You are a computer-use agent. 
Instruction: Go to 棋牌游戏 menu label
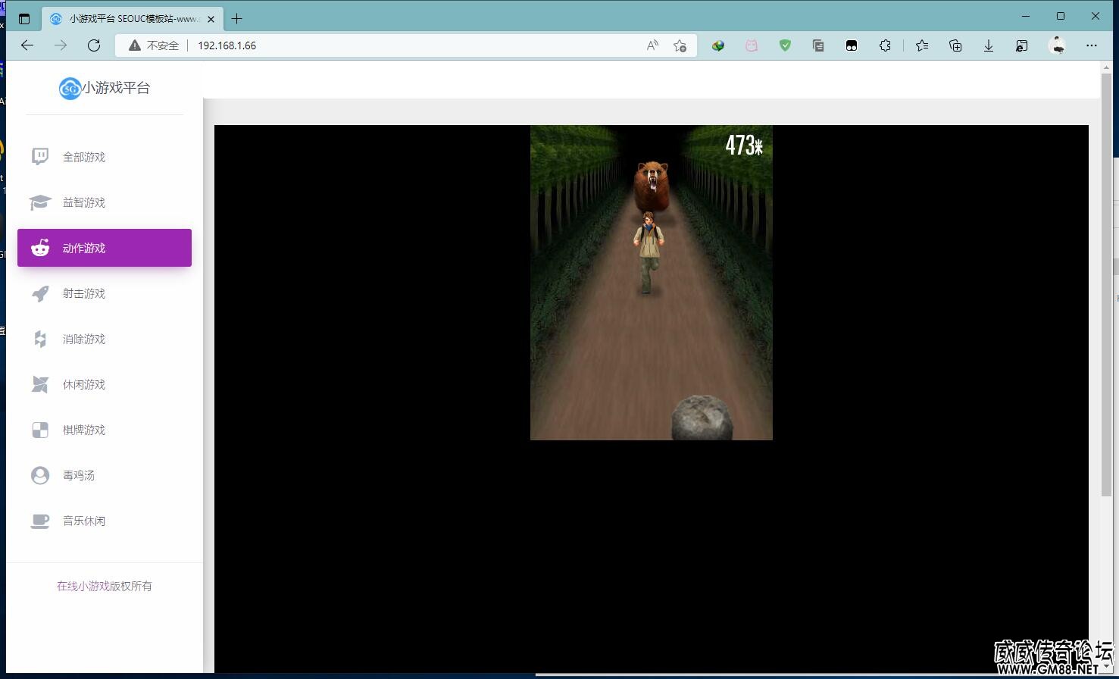coord(84,430)
